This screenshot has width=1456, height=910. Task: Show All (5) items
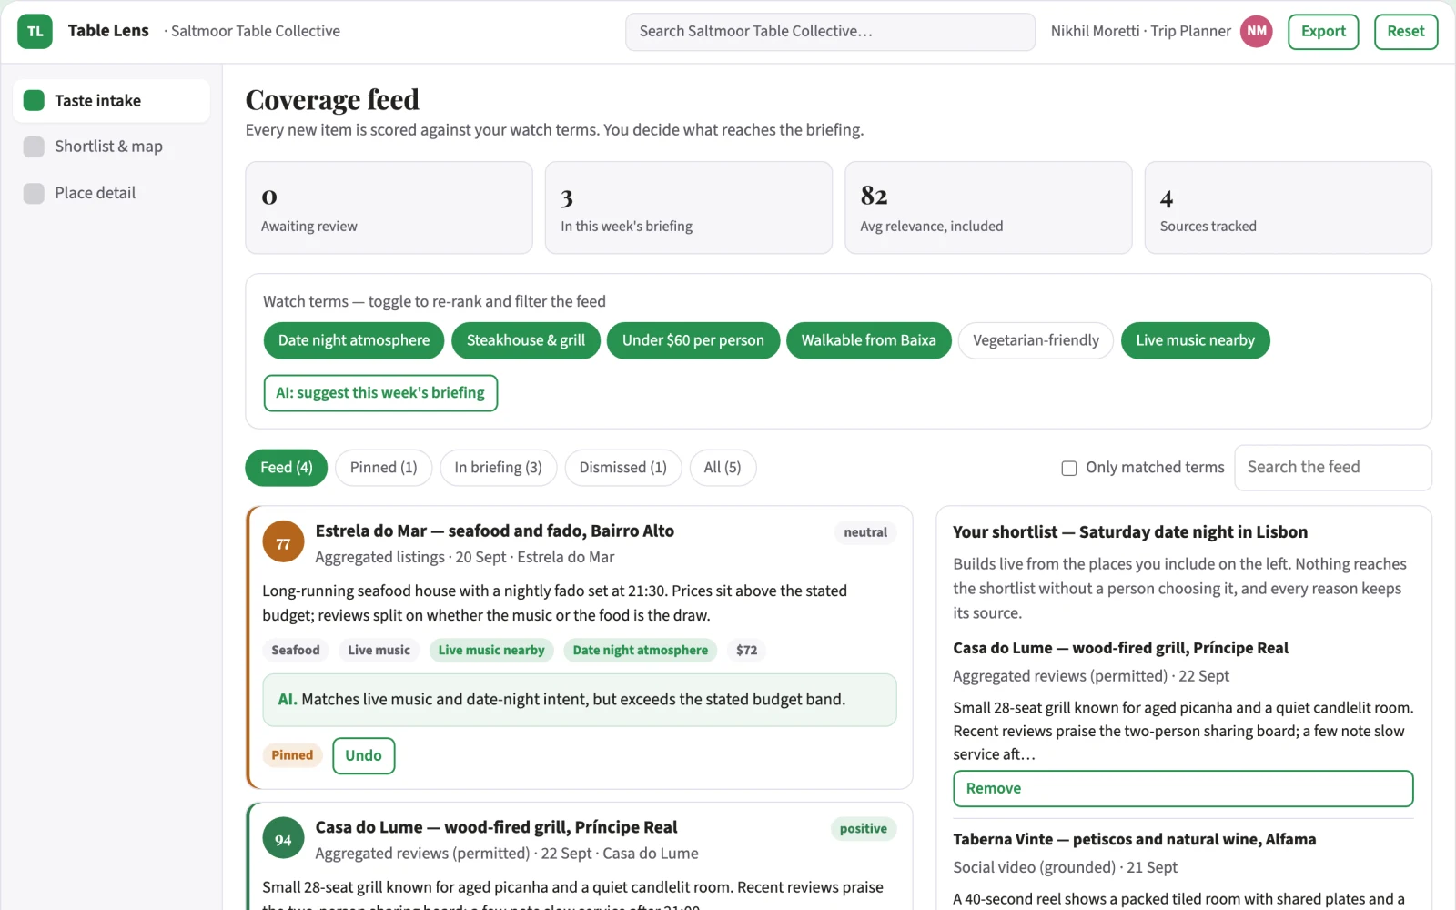[x=723, y=468]
